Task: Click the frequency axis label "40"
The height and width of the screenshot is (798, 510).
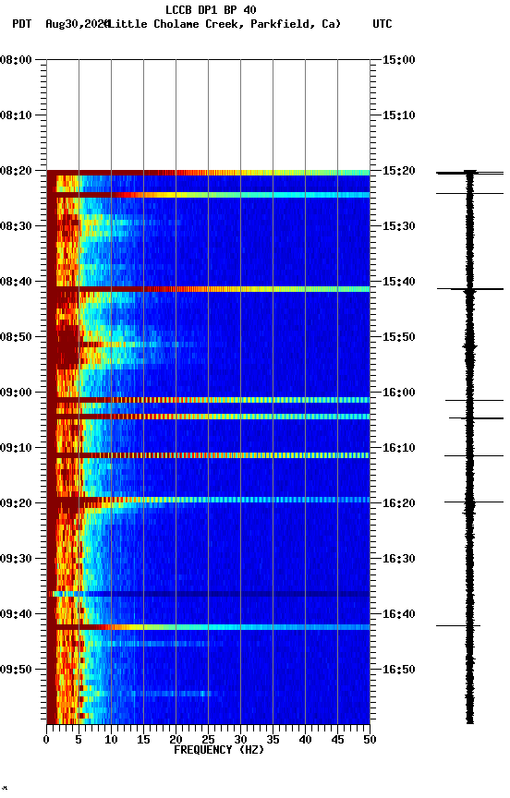Action: (305, 740)
